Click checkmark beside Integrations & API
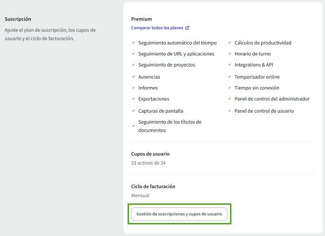Screen dimensions: 325x236 (230, 65)
